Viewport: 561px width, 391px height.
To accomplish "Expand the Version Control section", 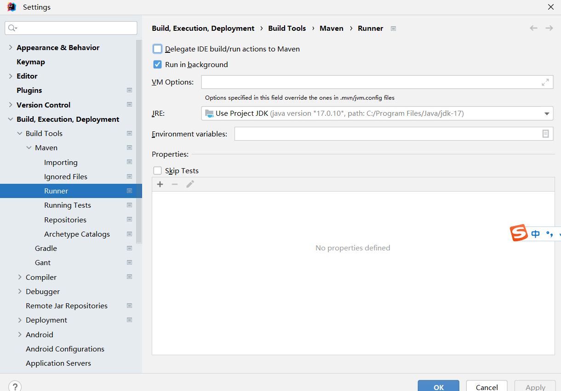I will coord(11,105).
